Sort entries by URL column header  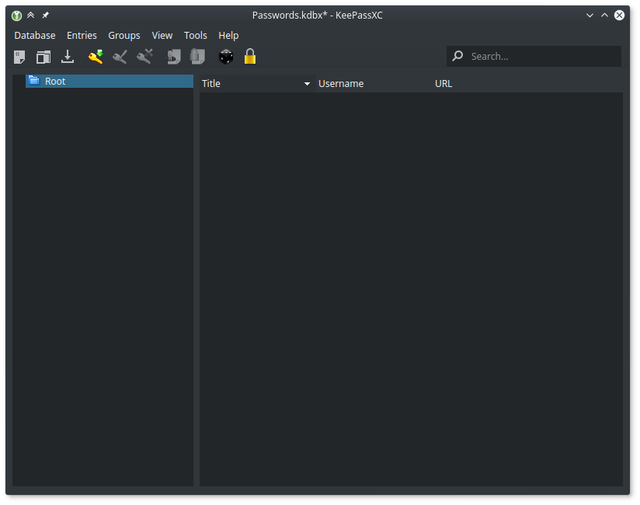443,84
